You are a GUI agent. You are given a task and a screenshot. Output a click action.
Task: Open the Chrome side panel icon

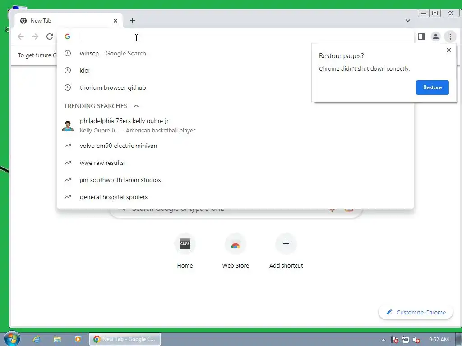pos(421,36)
